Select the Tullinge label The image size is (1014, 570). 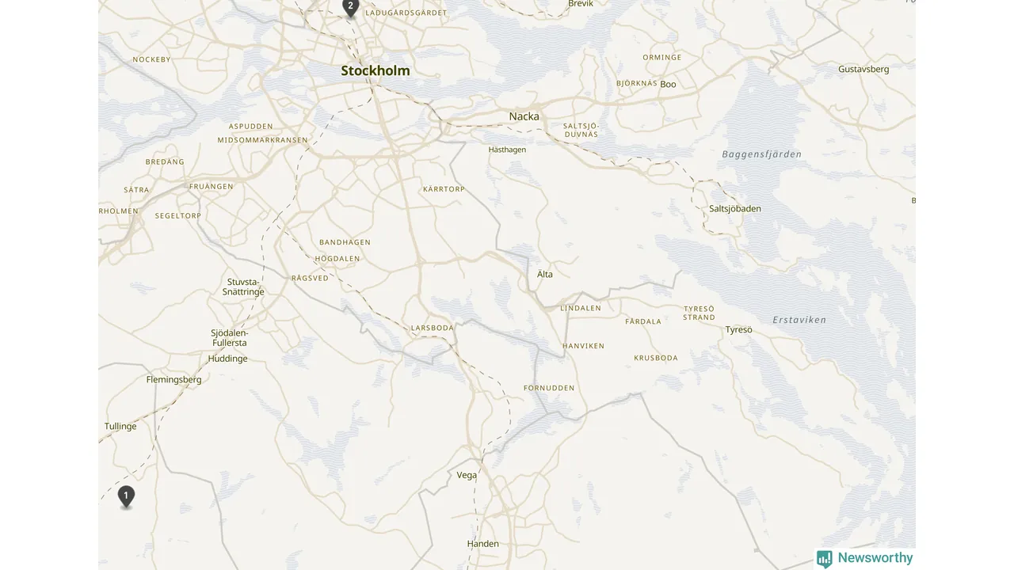pos(120,426)
